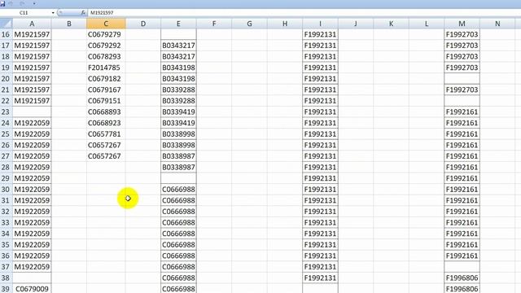Select column G header

point(250,24)
